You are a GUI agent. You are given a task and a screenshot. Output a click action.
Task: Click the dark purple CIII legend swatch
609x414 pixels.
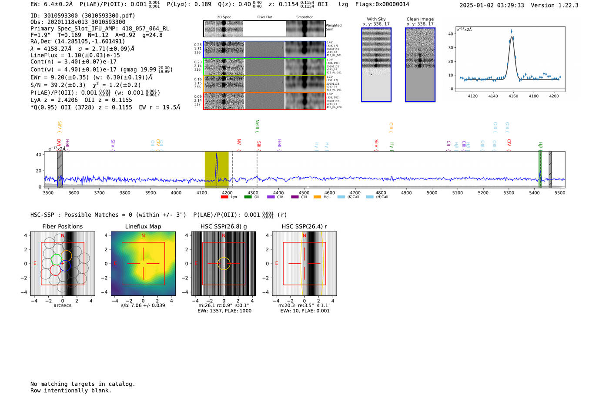[295, 197]
